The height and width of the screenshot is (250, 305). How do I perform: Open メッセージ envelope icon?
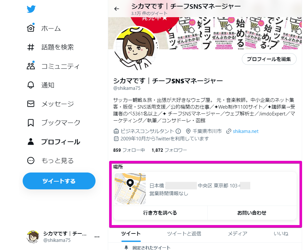click(x=31, y=104)
